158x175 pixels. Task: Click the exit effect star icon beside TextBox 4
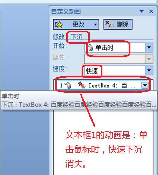[x=82, y=85]
